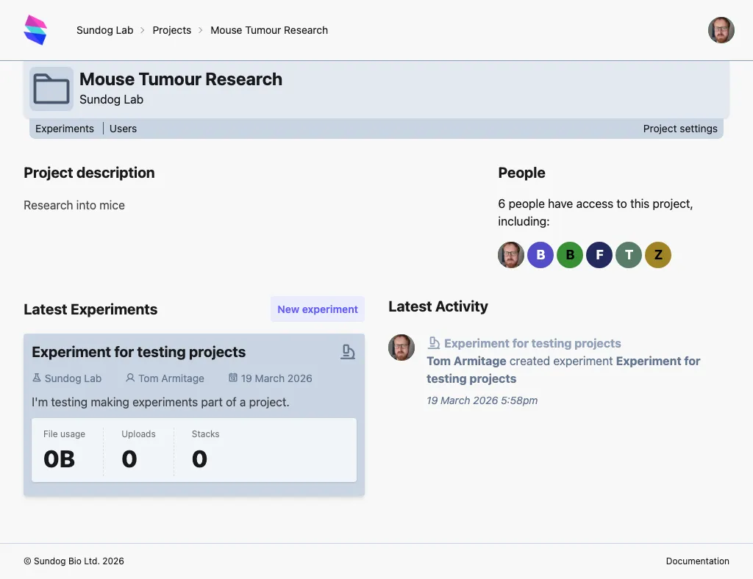This screenshot has height=579, width=753.
Task: Switch to the Experiments tab
Action: click(65, 129)
